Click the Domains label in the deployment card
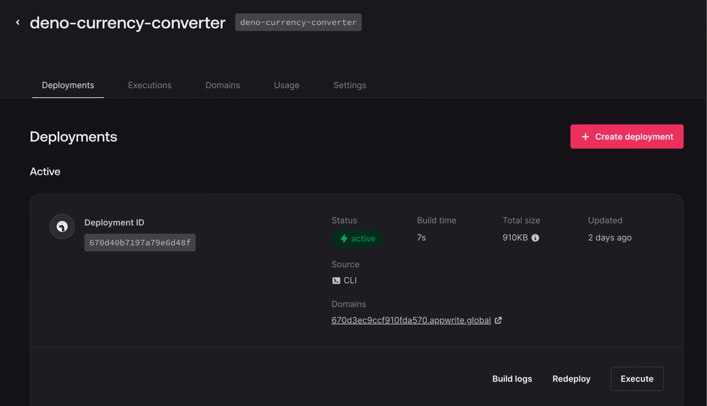This screenshot has width=707, height=406. tap(349, 304)
